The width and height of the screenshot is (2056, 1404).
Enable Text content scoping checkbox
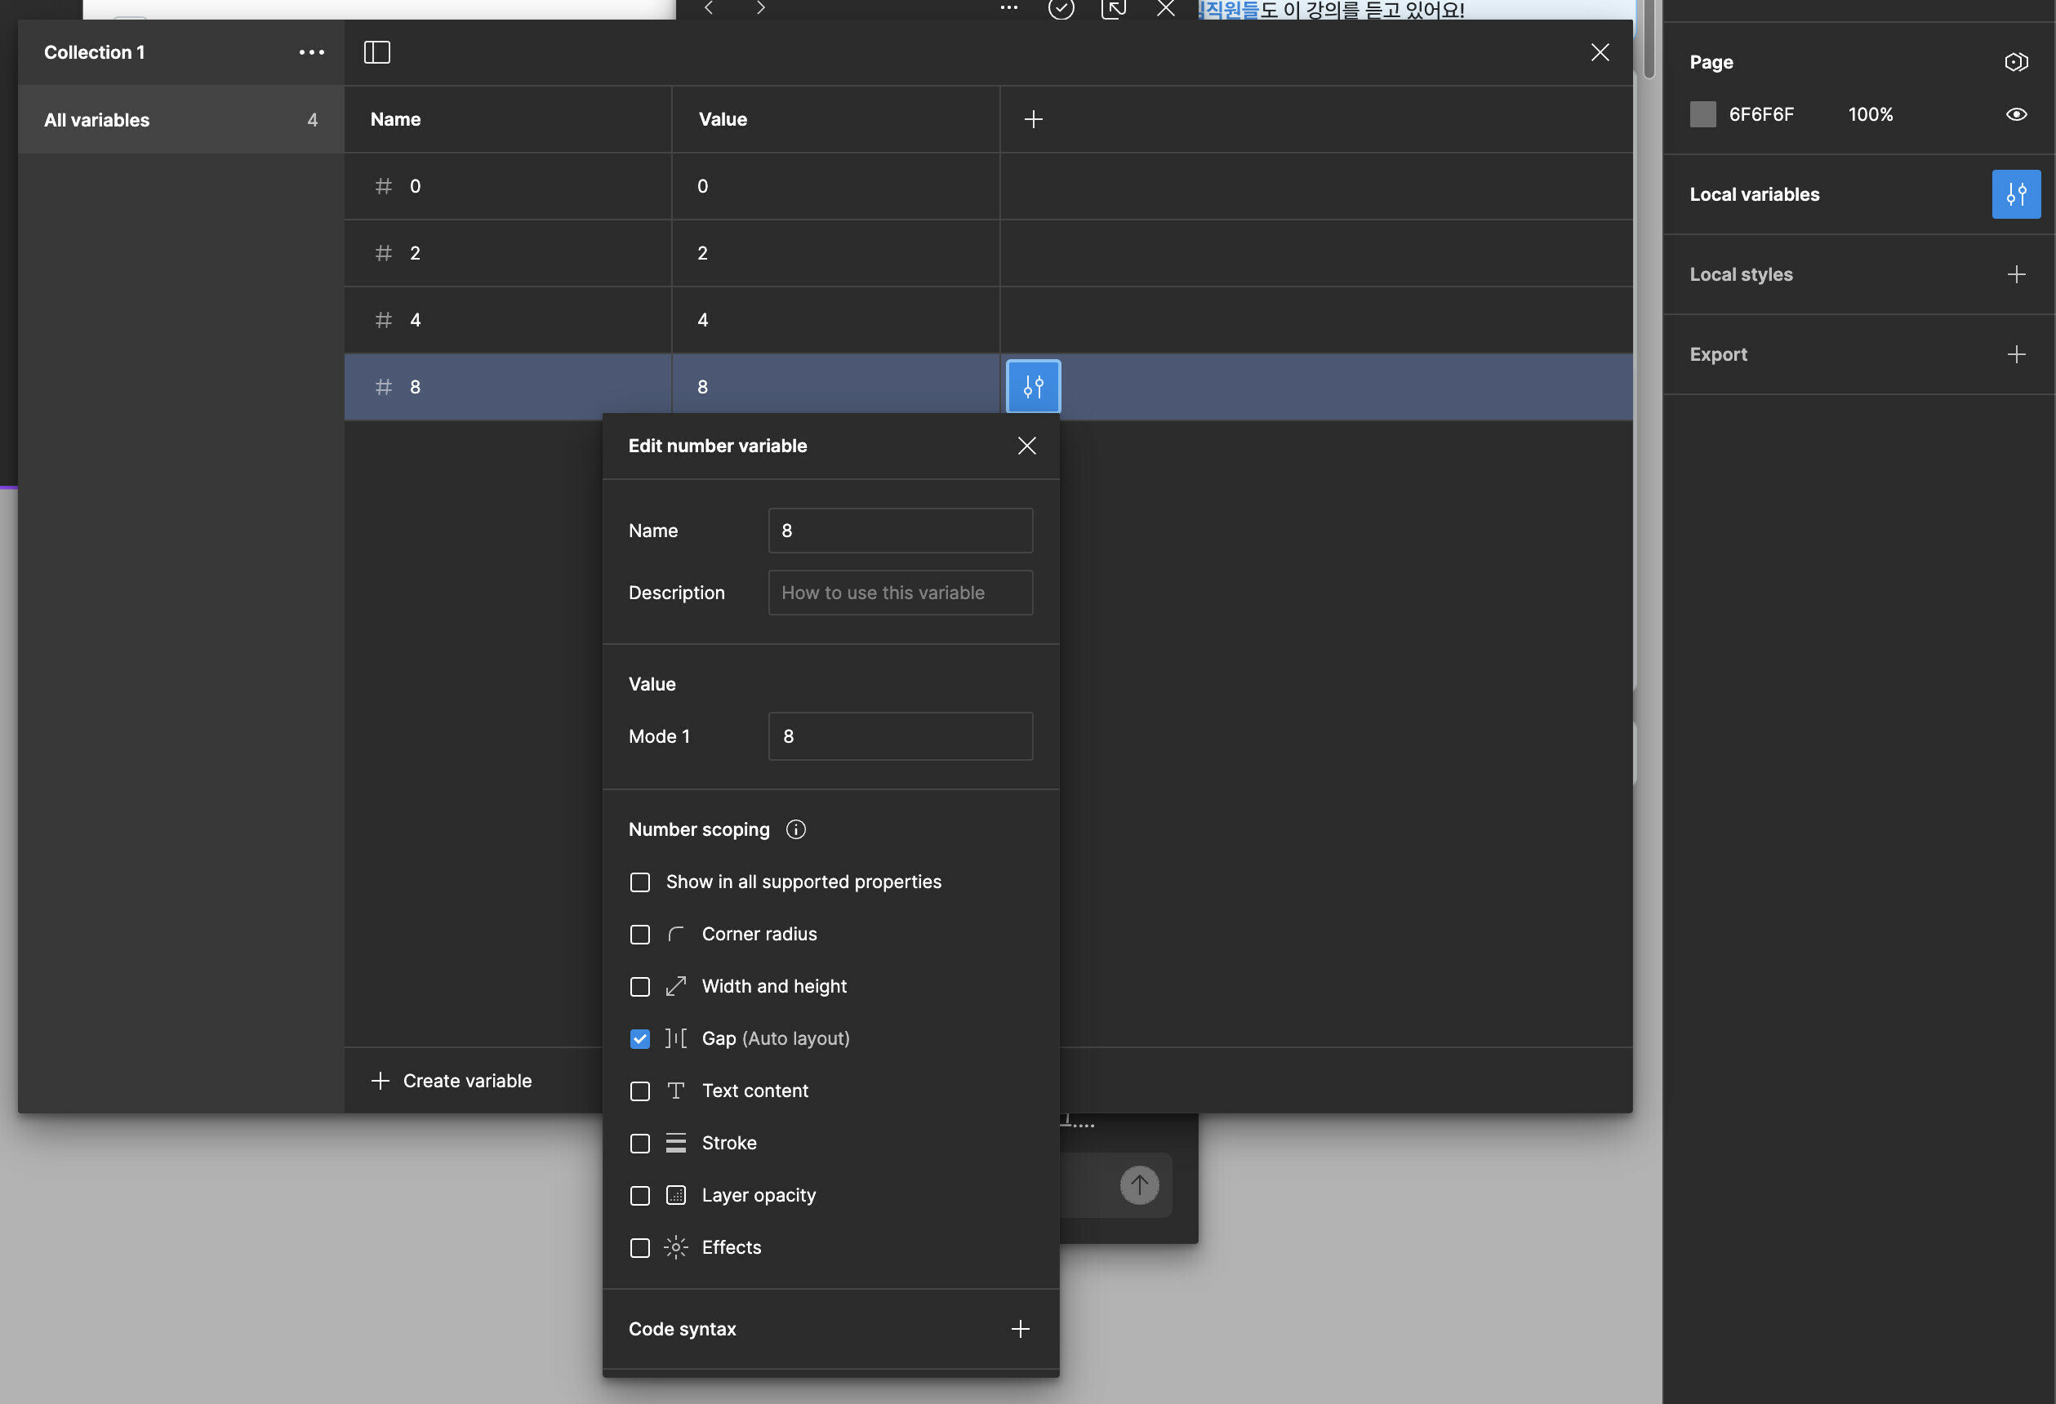click(x=639, y=1091)
